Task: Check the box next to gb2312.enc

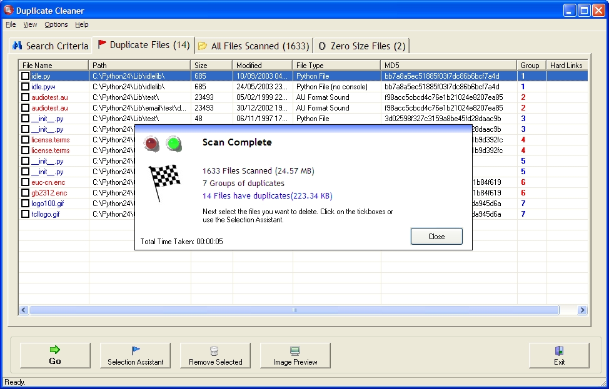Action: click(25, 193)
